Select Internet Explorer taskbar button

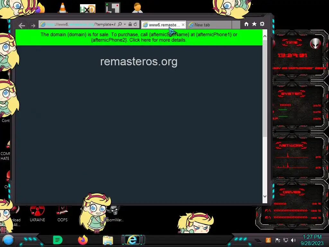tap(133, 240)
